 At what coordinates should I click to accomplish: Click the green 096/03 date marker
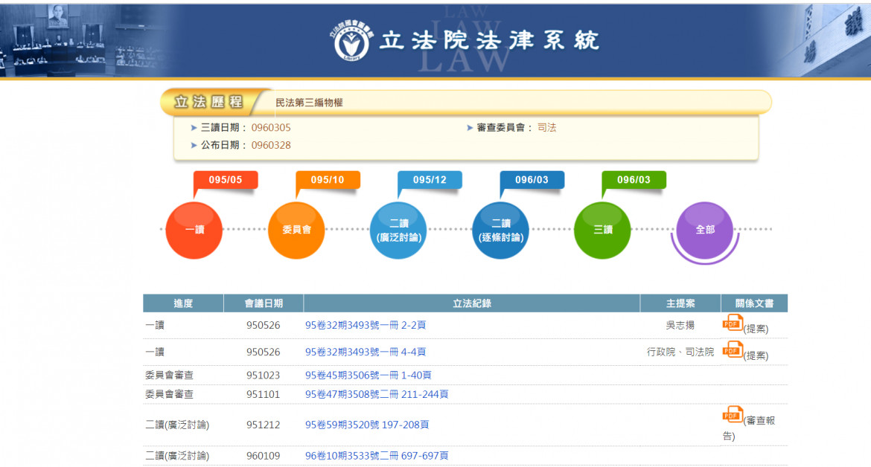click(634, 180)
